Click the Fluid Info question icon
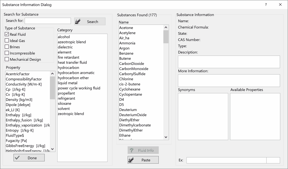Image resolution: width=288 pixels, height=169 pixels. [x=131, y=150]
